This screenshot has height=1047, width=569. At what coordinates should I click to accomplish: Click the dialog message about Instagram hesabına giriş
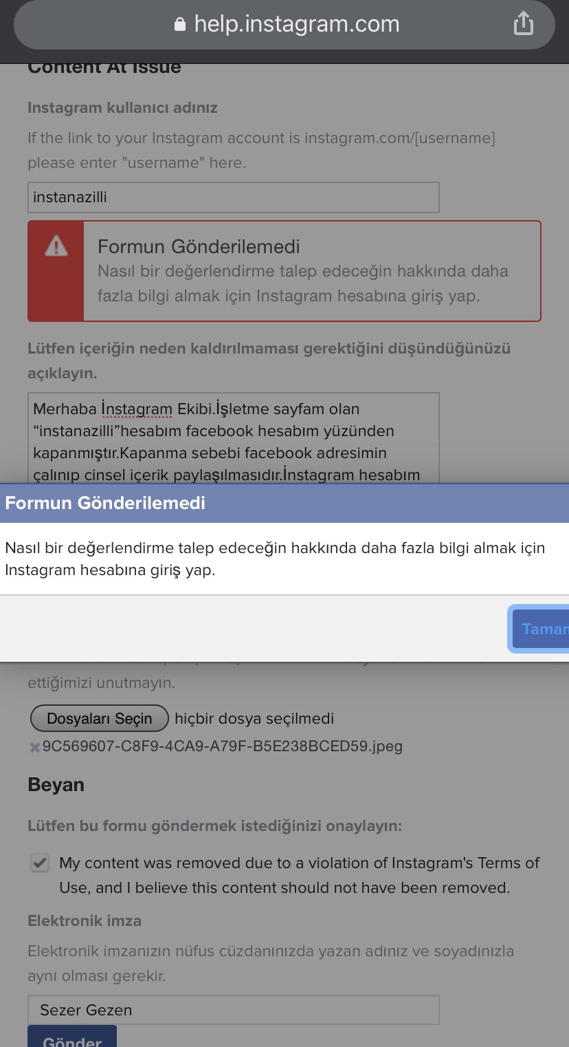[x=275, y=559]
